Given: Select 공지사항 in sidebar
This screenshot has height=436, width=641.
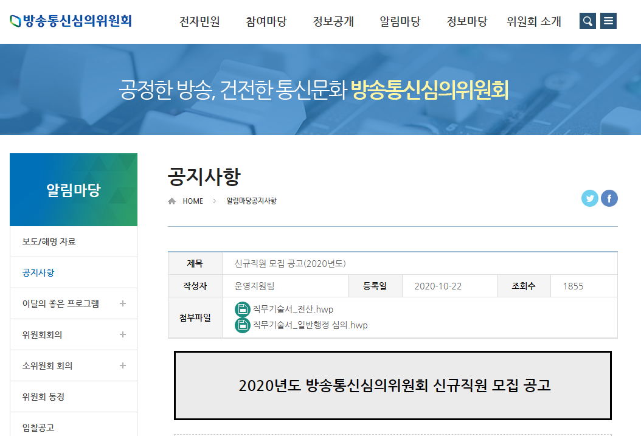Looking at the screenshot, I should (74, 272).
